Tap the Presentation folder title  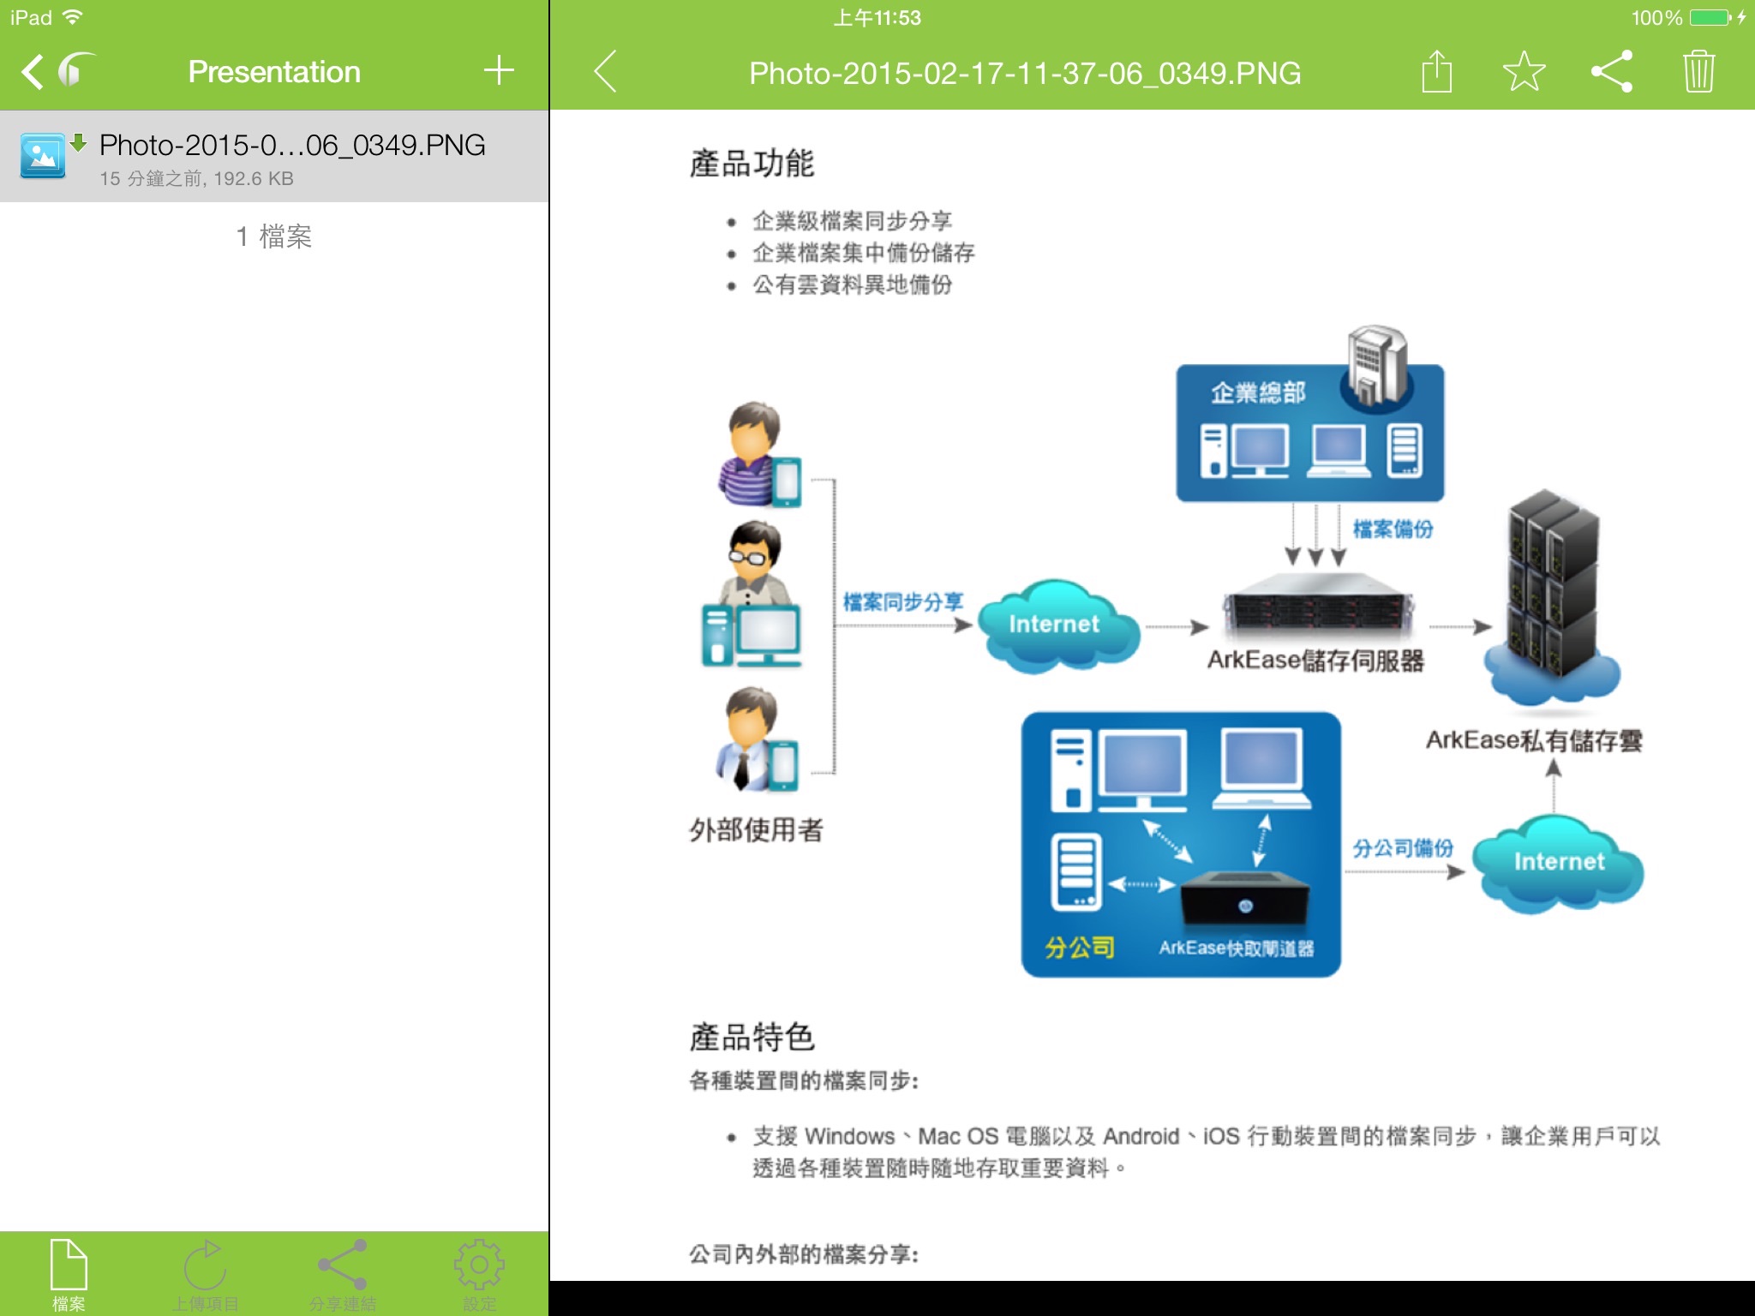(274, 72)
